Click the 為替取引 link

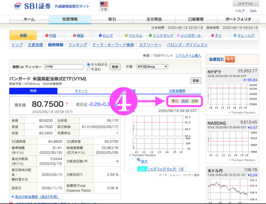coord(216,59)
